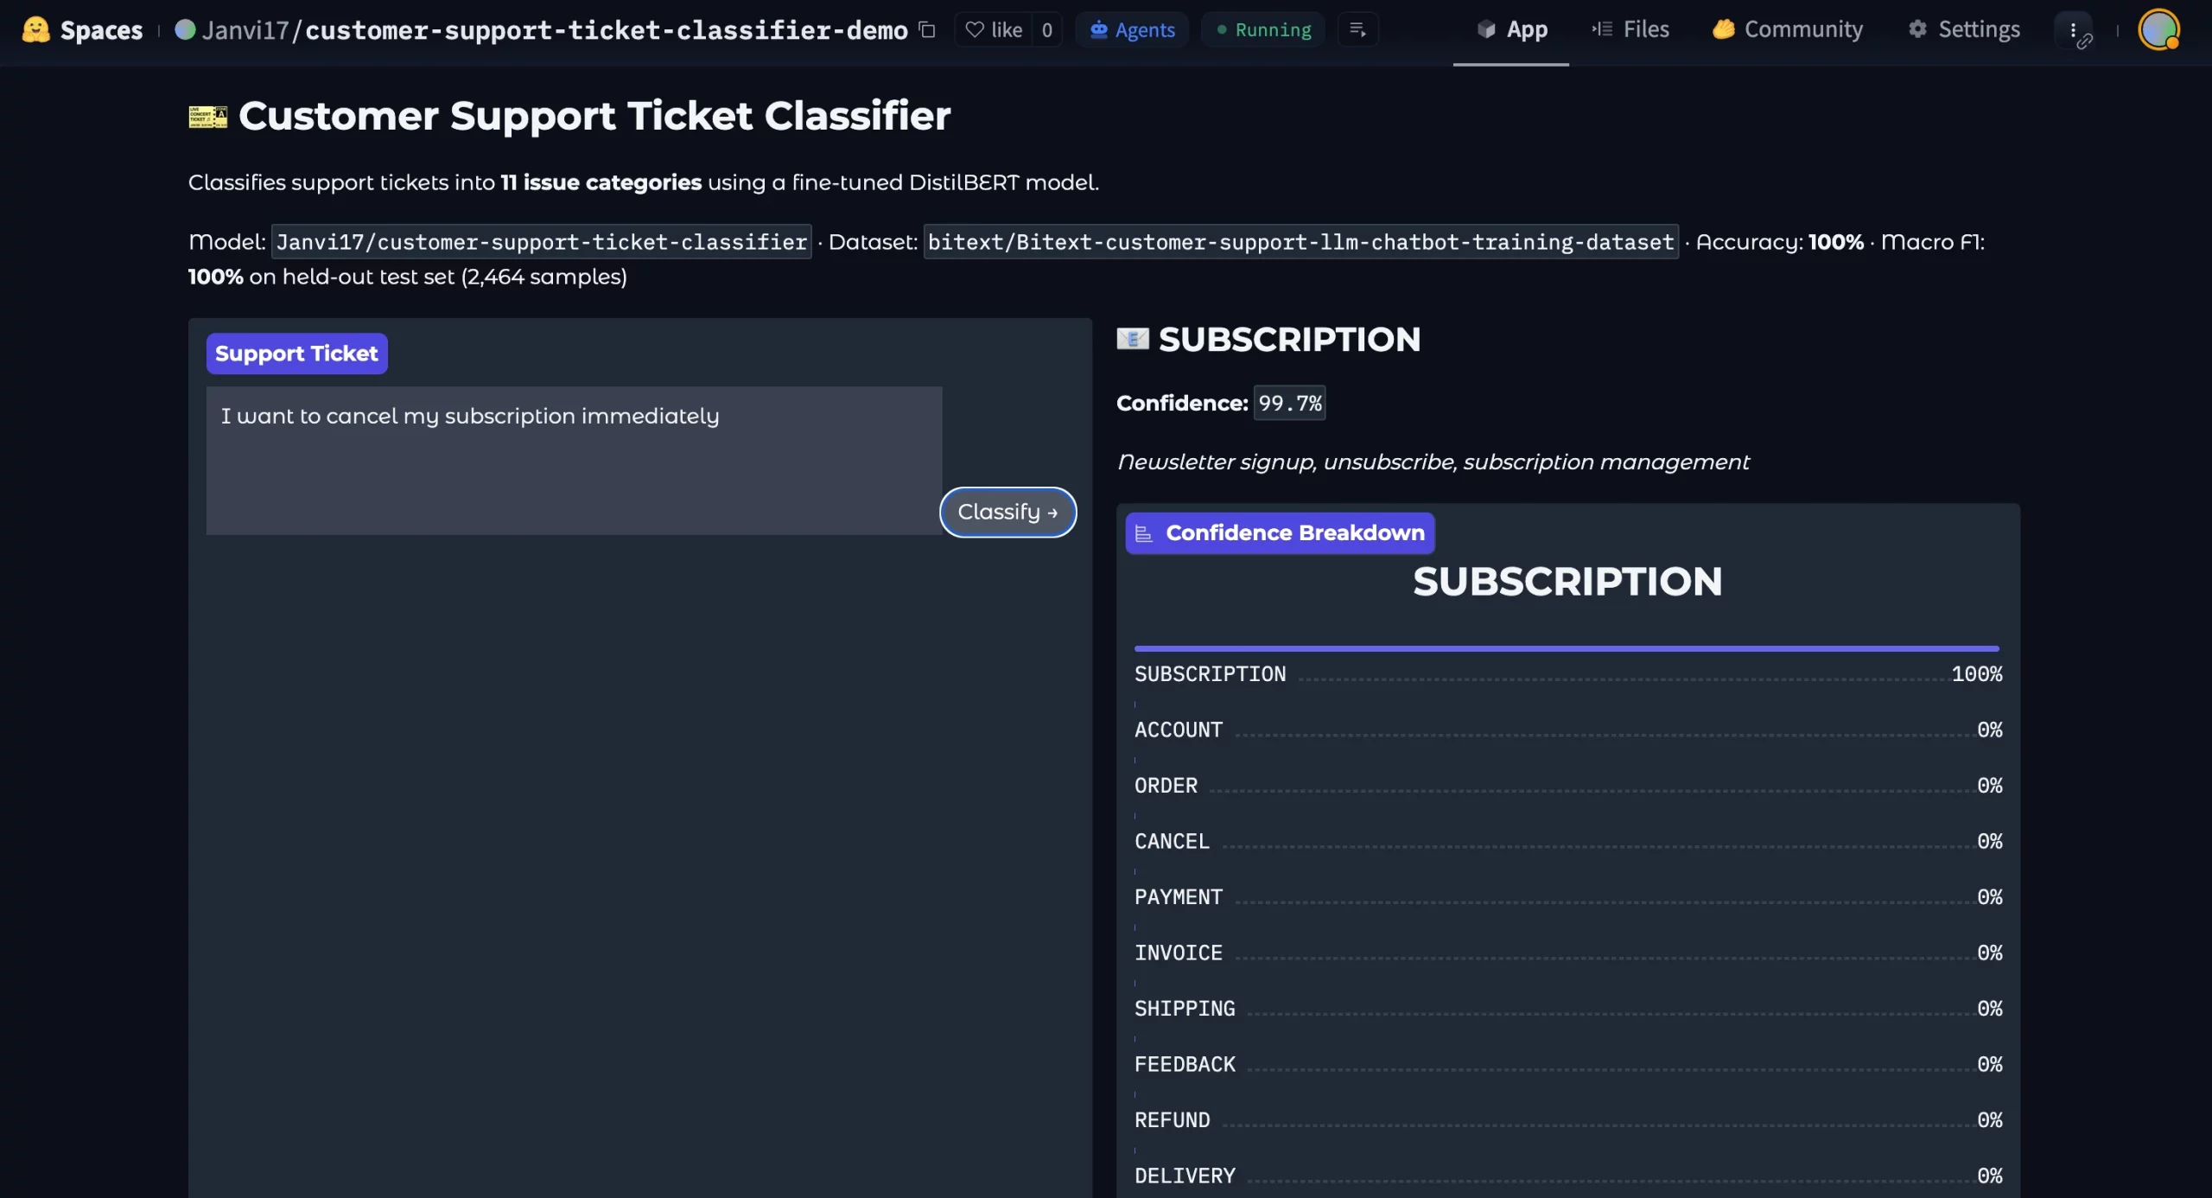
Task: Click the Janvi17 owner link
Action: pyautogui.click(x=245, y=30)
